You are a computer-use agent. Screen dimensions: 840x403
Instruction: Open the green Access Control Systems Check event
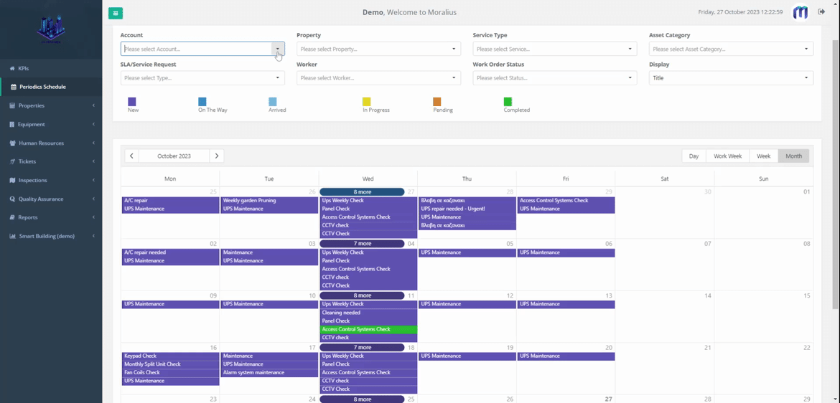tap(368, 329)
